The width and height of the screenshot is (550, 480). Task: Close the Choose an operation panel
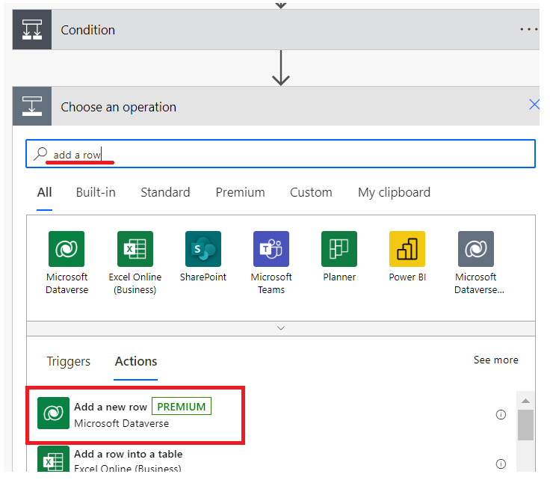click(534, 104)
